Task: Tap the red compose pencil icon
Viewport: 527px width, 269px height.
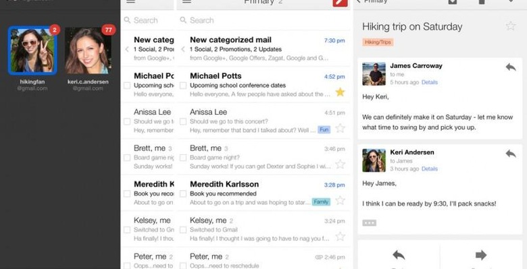Action: [340, 2]
